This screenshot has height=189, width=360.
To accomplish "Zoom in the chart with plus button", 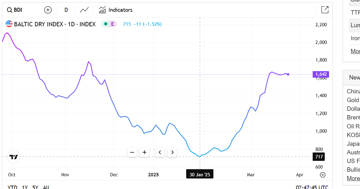I will pos(144,152).
